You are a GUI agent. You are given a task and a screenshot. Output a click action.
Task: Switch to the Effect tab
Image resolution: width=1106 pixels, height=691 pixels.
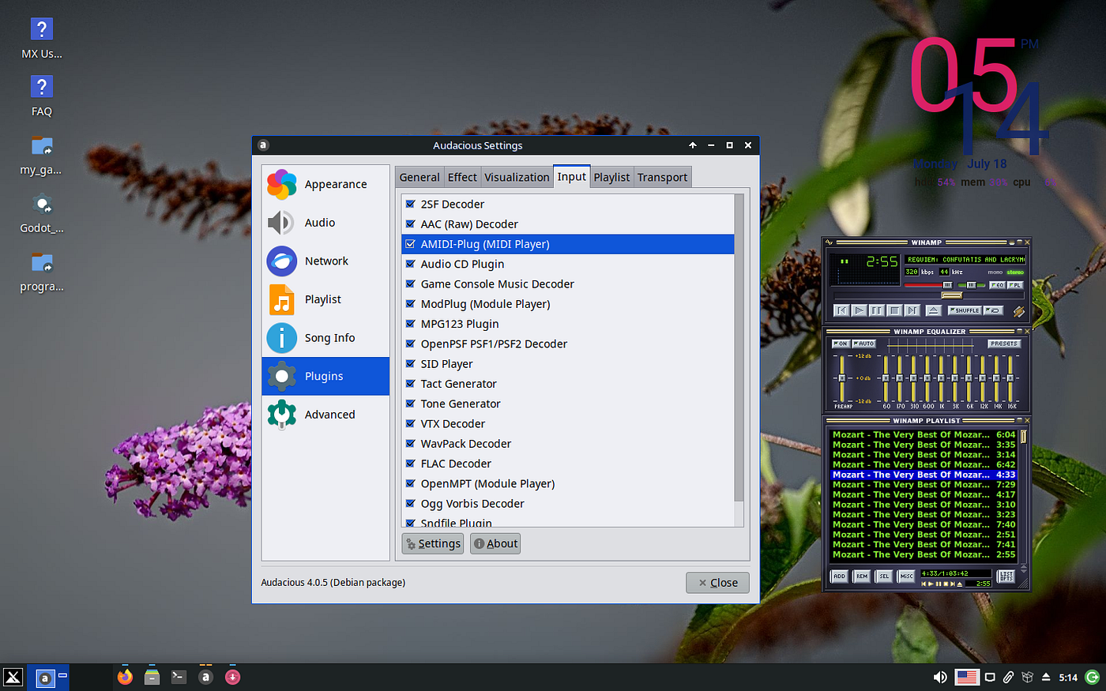click(461, 176)
